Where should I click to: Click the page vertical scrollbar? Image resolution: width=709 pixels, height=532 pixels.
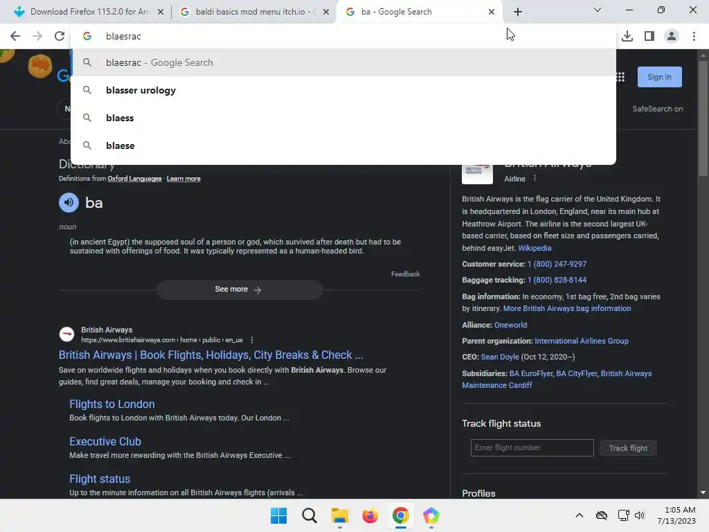[703, 119]
